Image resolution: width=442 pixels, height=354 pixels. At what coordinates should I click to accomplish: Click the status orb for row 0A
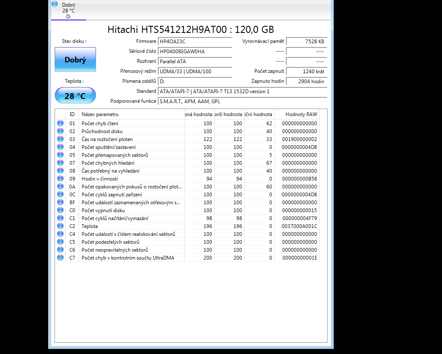click(x=60, y=186)
